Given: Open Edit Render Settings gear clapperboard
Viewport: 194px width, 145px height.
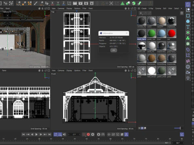Looking at the screenshot, I should coord(86,3).
